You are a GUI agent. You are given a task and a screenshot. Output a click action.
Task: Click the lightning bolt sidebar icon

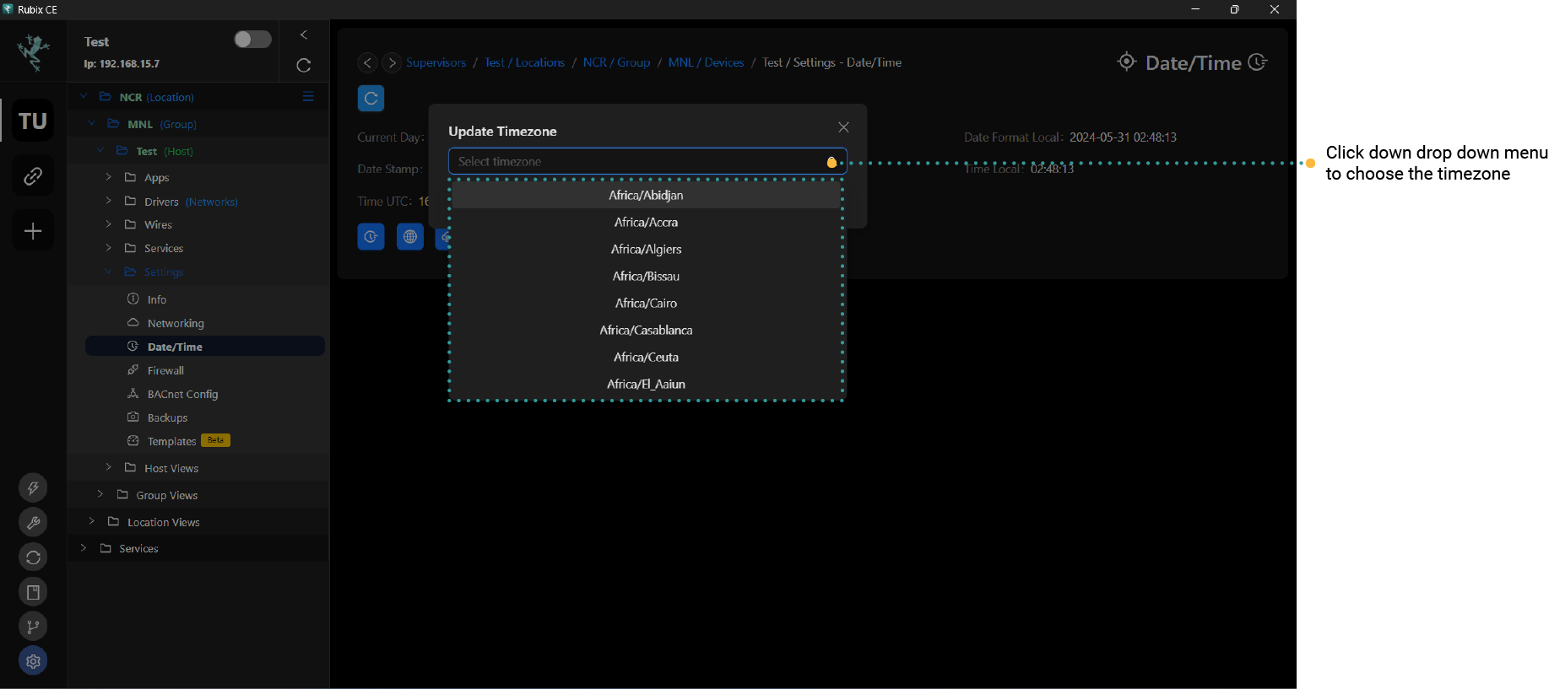(x=33, y=487)
